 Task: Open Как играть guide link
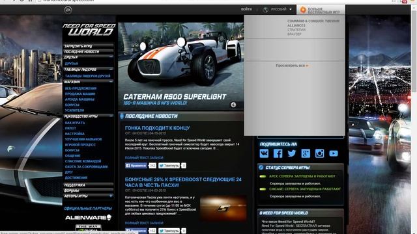pos(75,123)
